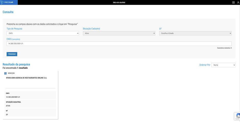
Task: Click the Consulta page heading
Action: coord(8,12)
